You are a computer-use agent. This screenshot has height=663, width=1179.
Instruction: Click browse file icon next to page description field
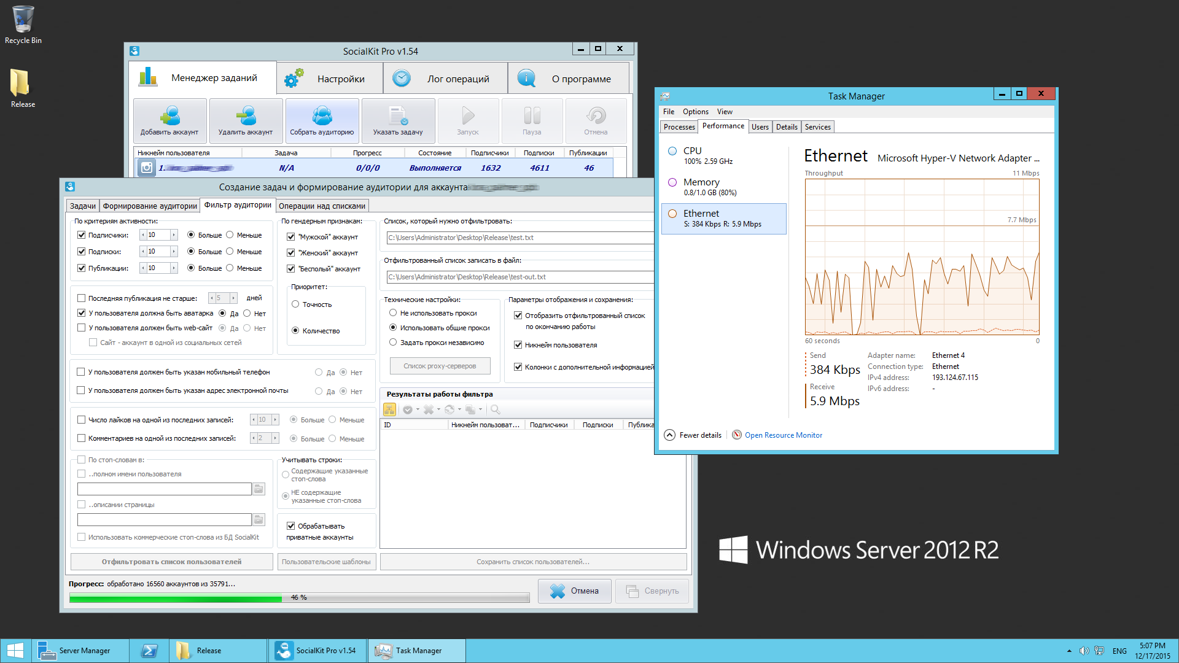click(259, 519)
